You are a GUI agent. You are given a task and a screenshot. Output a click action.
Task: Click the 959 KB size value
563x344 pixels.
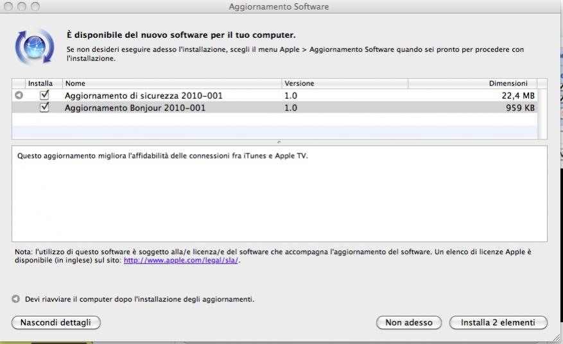click(x=520, y=108)
